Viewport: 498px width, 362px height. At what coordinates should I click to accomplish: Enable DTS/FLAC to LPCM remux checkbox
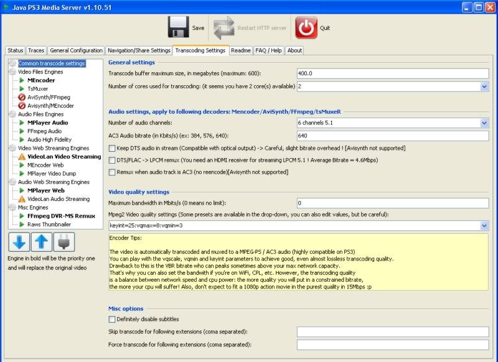coord(112,160)
